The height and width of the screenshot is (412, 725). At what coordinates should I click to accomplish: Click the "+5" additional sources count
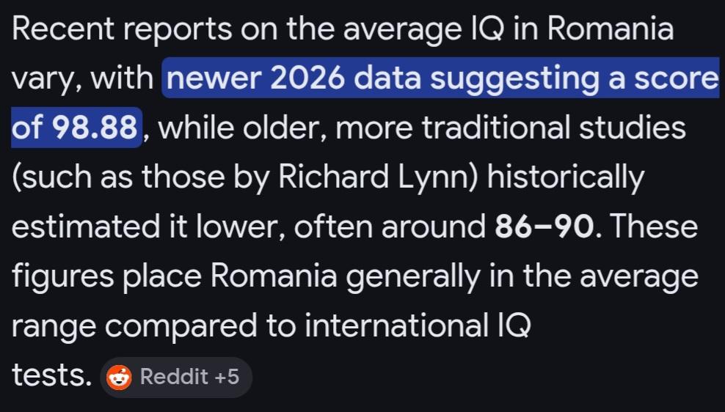pyautogui.click(x=226, y=378)
